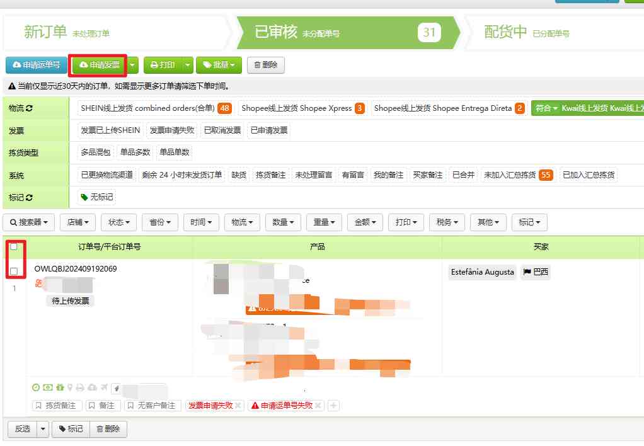This screenshot has width=644, height=446.
Task: Click the blue 申请运单号 button
Action: point(37,65)
